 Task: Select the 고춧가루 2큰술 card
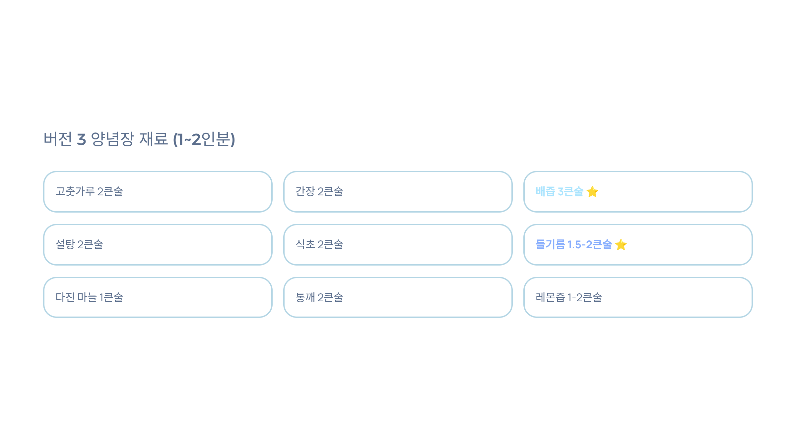pos(158,192)
